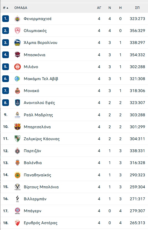Open the Μακάμπι Τελ Αβίβ team link
Screen dimensions: 148x230
coord(41,79)
